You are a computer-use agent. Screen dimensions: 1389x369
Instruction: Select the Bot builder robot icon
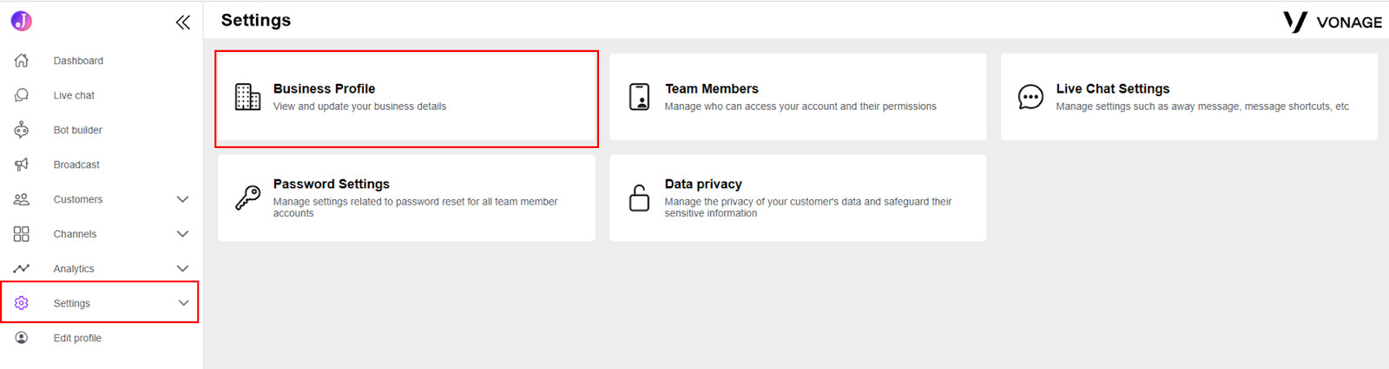tap(22, 130)
